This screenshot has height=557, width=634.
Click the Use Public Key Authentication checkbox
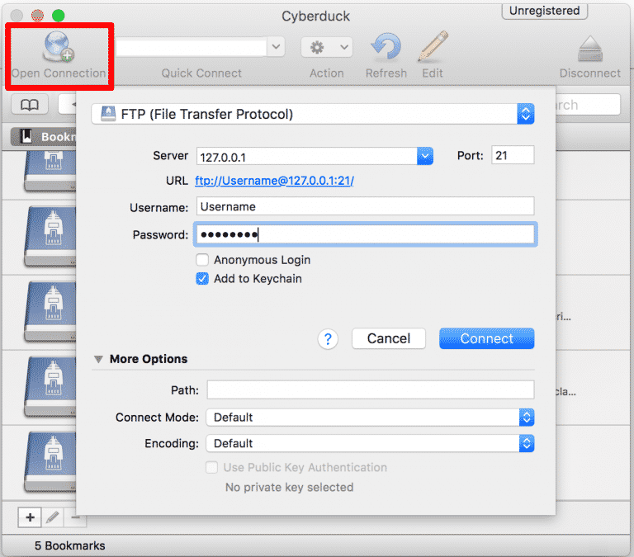(x=211, y=467)
